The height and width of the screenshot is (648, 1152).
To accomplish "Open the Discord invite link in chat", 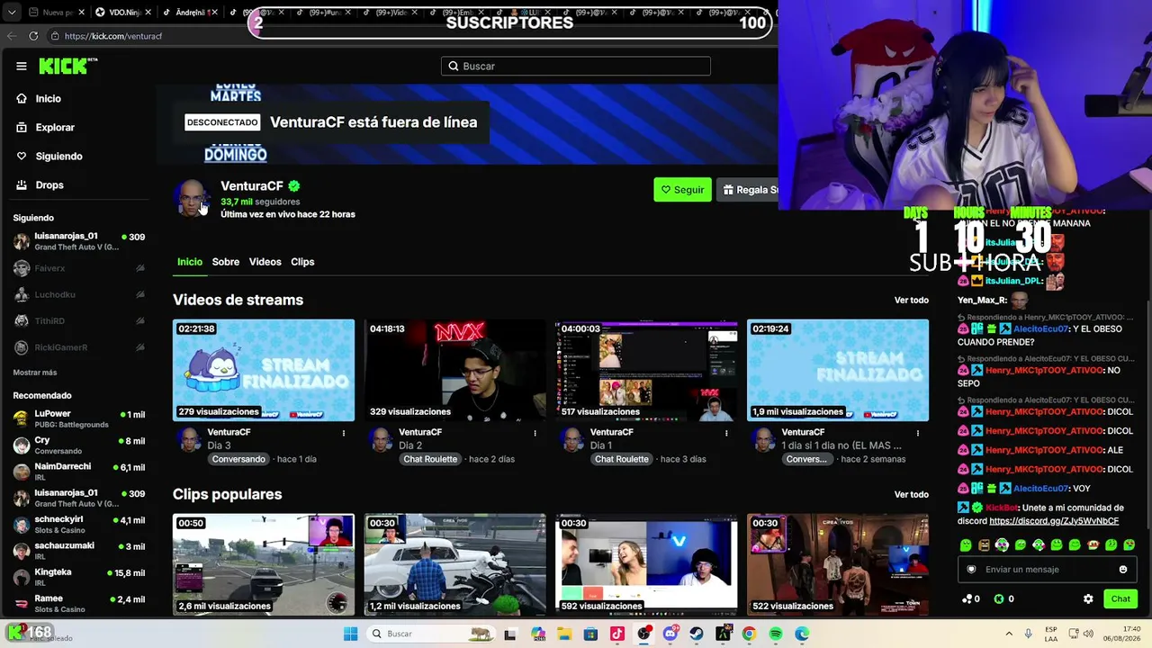I will pyautogui.click(x=1054, y=521).
